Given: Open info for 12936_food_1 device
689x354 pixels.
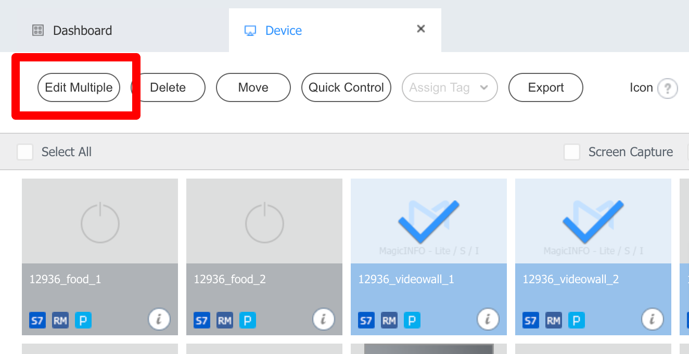Looking at the screenshot, I should pyautogui.click(x=159, y=319).
